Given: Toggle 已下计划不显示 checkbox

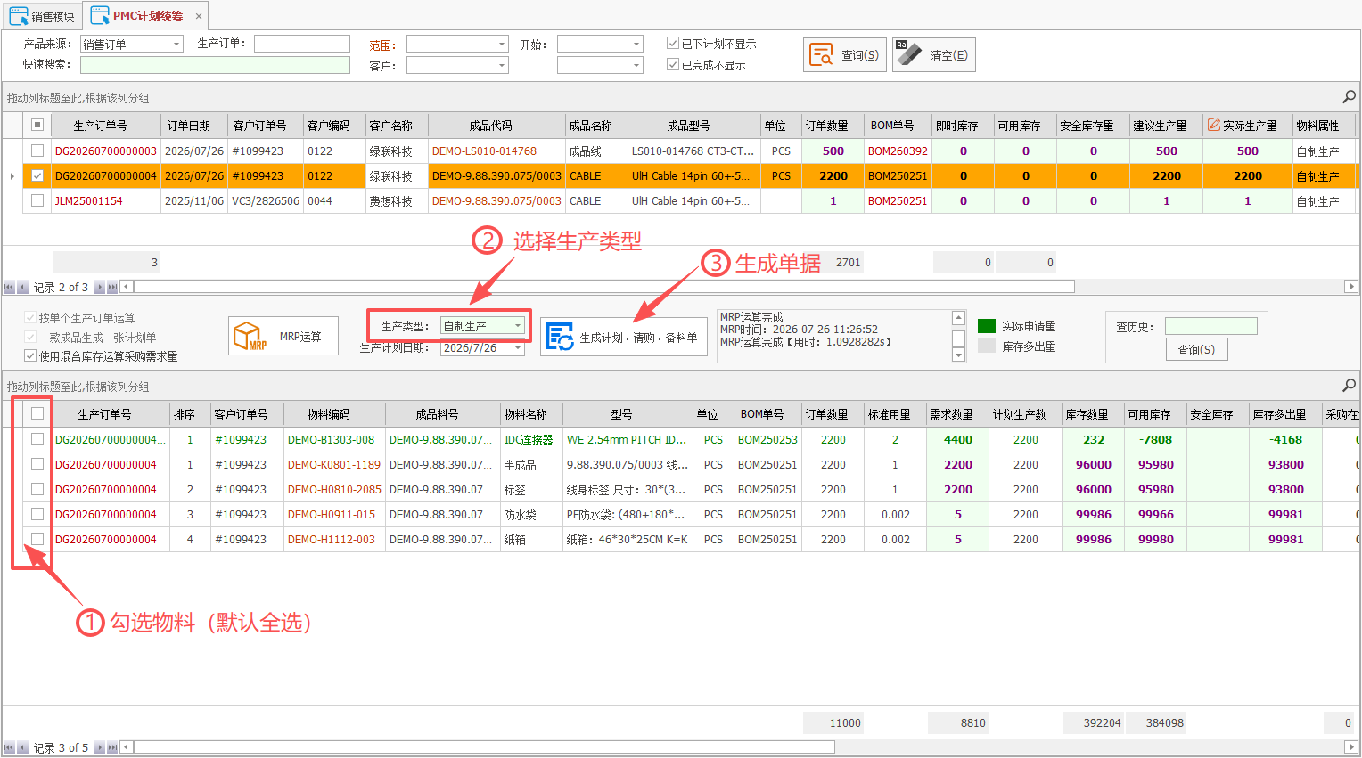Looking at the screenshot, I should (x=673, y=43).
